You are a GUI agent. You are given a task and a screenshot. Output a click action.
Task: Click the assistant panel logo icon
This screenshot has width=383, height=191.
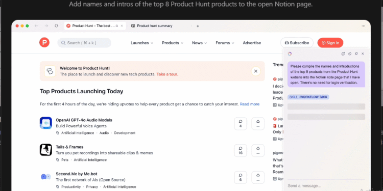point(290,54)
